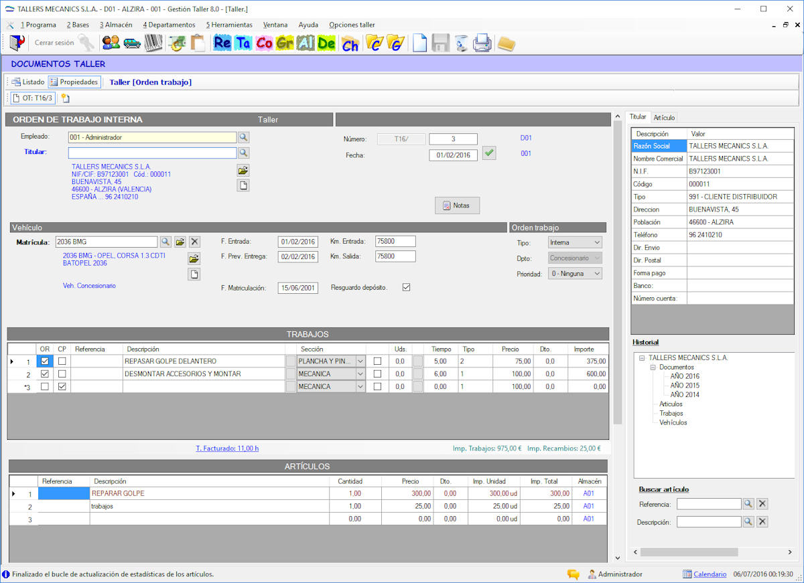Click the clipboard icon in toolbar

pos(198,43)
